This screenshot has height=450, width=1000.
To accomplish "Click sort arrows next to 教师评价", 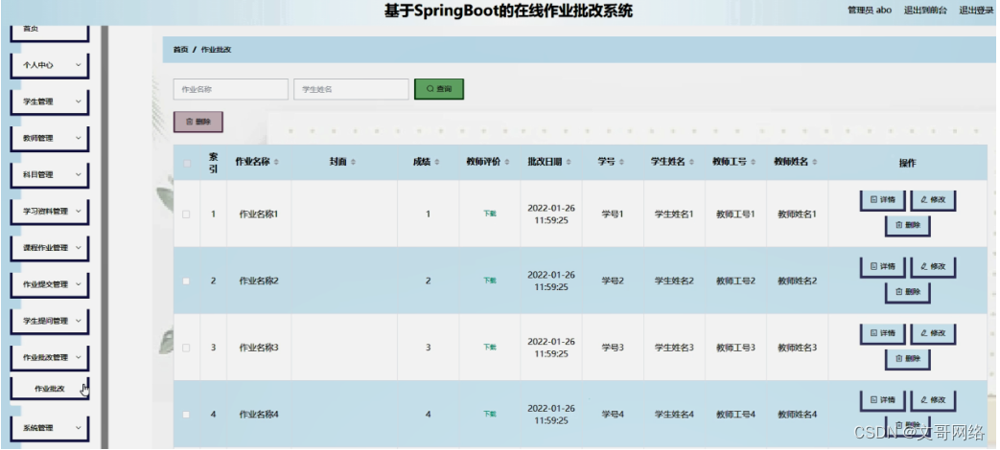I will (507, 163).
